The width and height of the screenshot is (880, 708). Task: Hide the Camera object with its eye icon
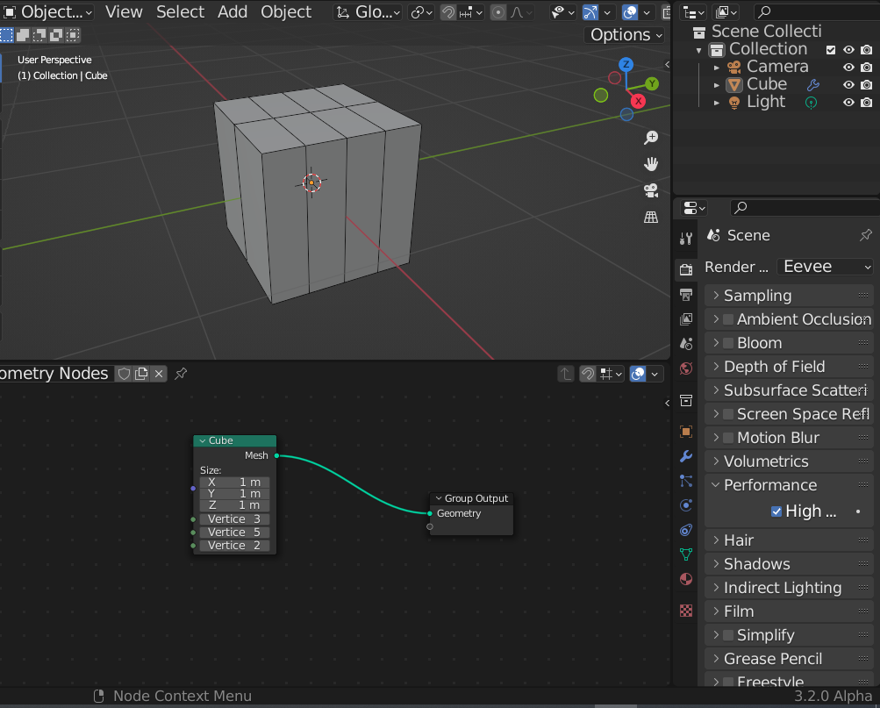click(x=848, y=68)
